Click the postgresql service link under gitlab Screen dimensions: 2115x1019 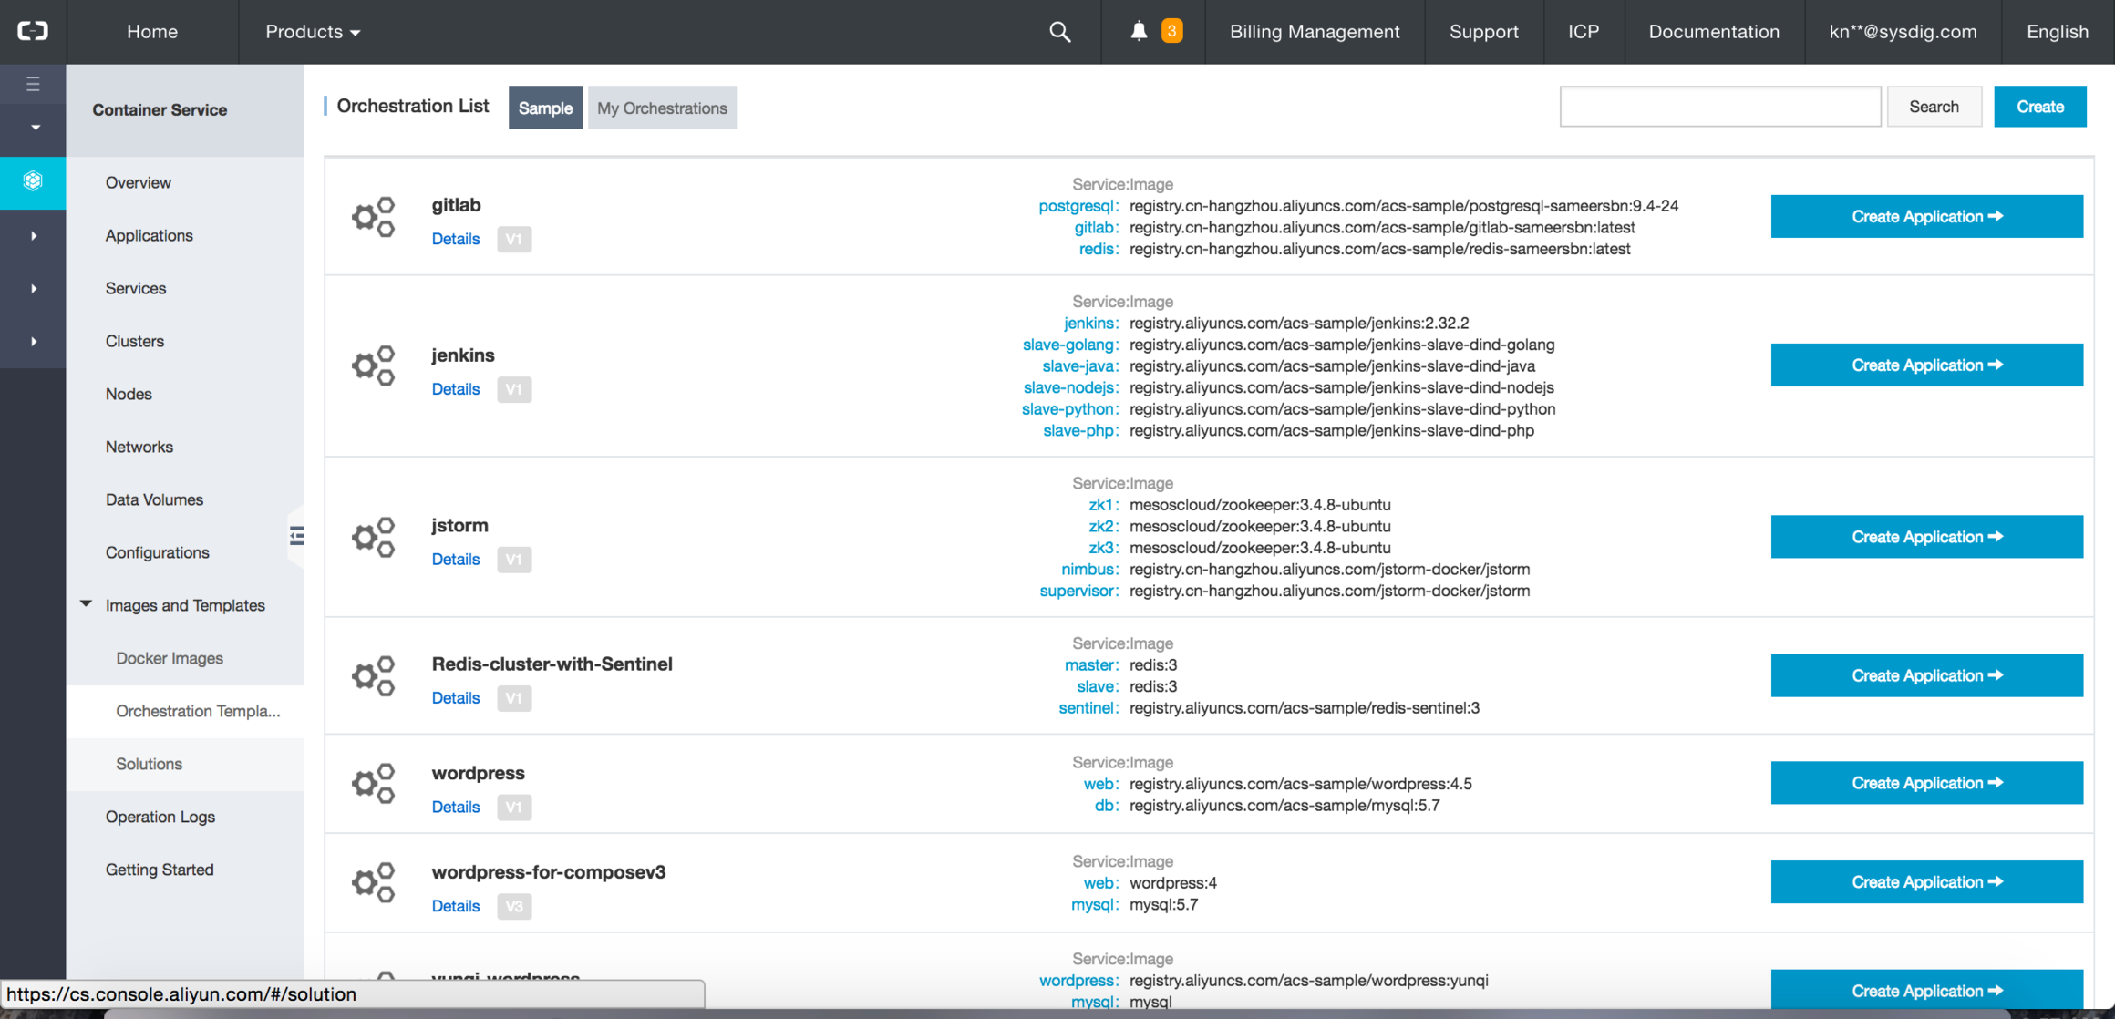pos(1078,206)
